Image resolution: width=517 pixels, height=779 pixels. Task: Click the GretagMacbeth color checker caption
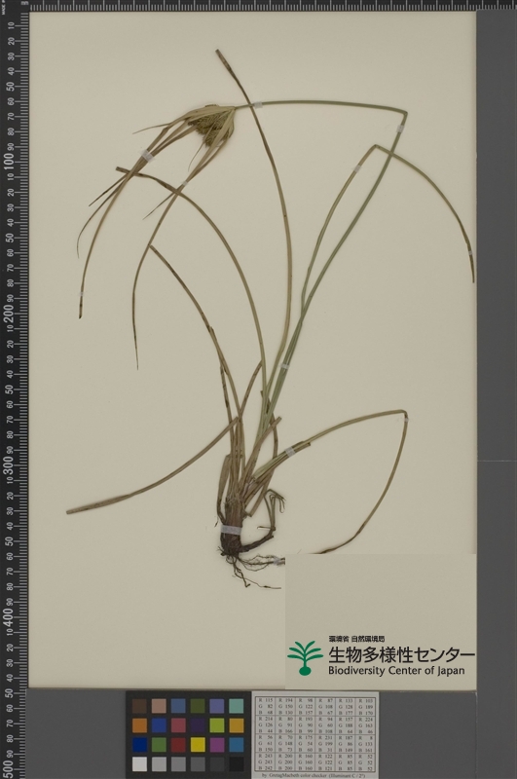[x=314, y=775]
